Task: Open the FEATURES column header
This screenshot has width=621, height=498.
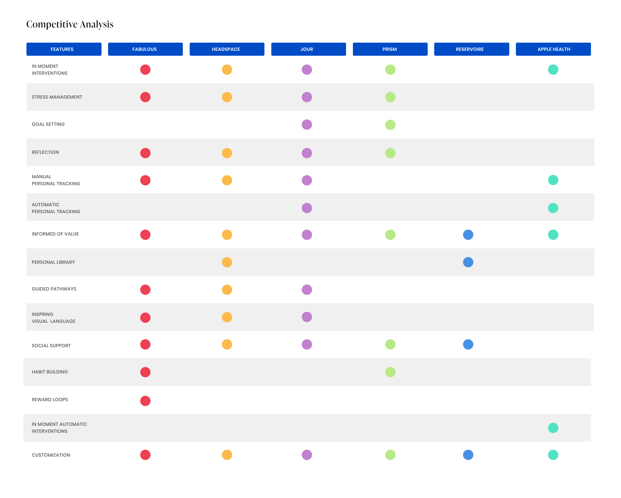Action: pyautogui.click(x=64, y=49)
